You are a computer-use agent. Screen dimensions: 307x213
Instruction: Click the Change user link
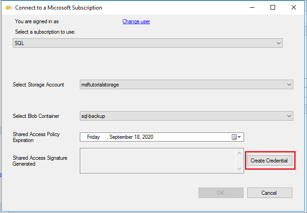point(136,21)
